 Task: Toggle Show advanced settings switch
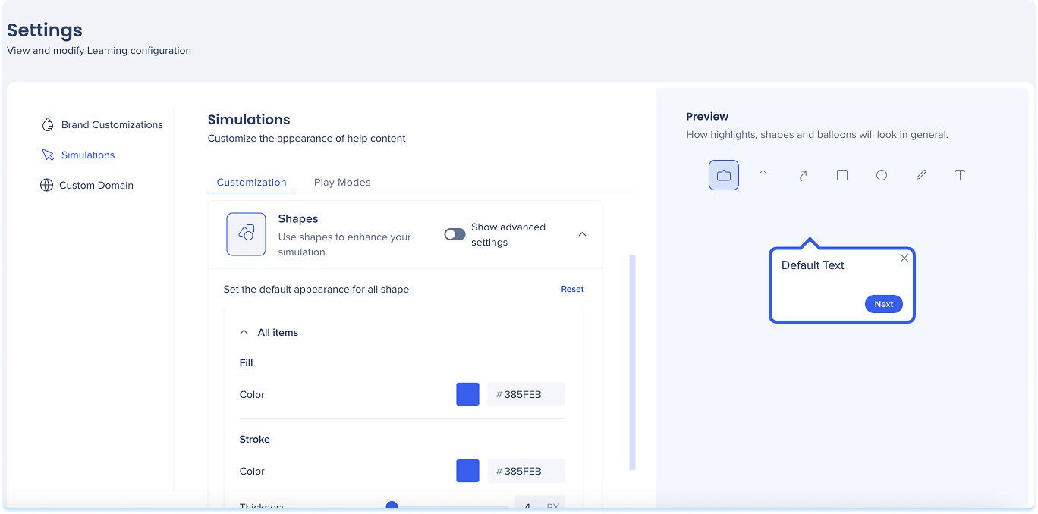[x=455, y=234]
